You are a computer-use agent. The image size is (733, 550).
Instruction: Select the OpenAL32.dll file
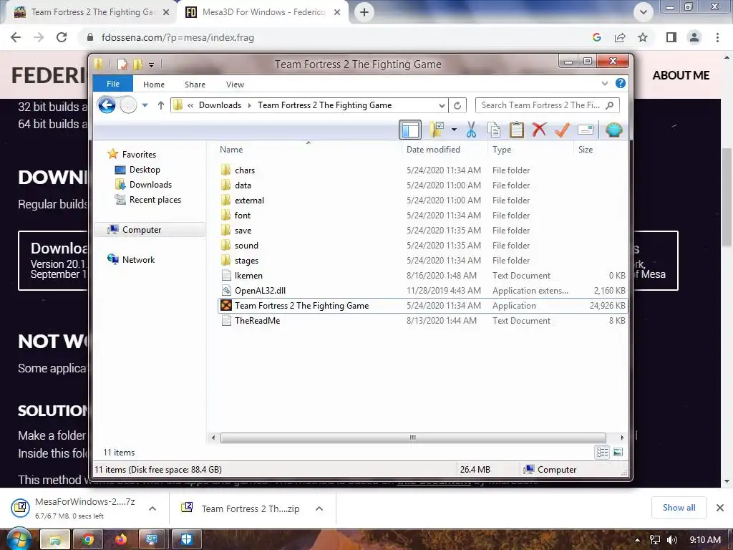[x=422, y=291]
